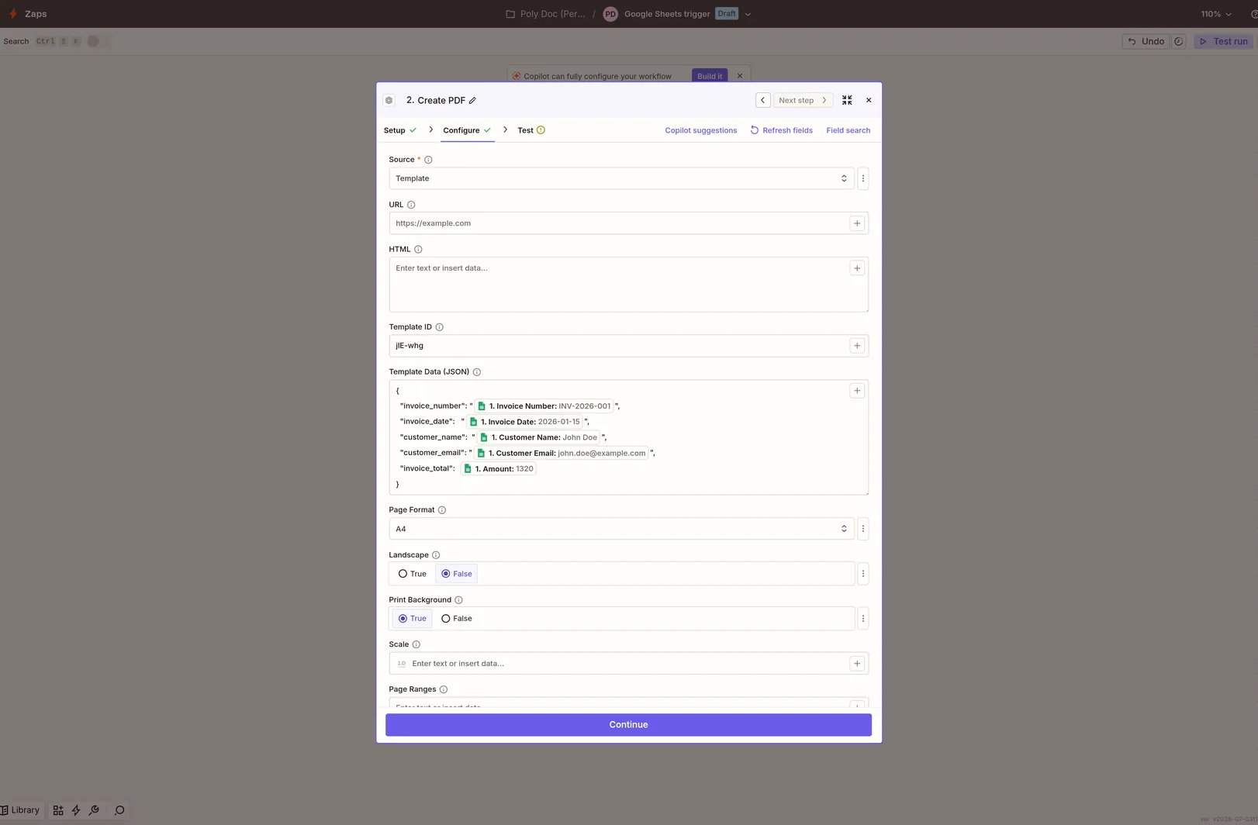Dismiss the Copilot banner
Viewport: 1258px width, 825px height.
(x=740, y=76)
